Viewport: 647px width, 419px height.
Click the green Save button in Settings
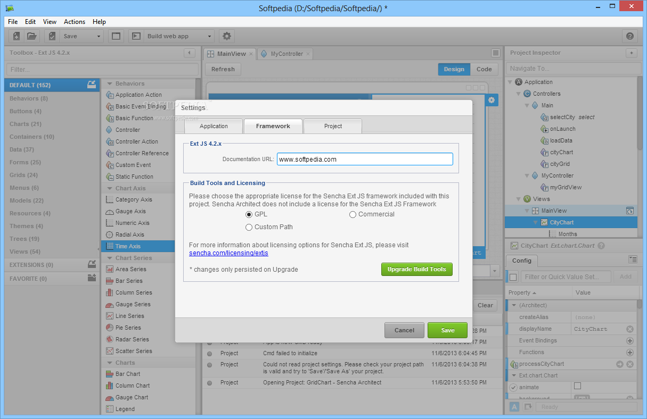click(x=447, y=330)
